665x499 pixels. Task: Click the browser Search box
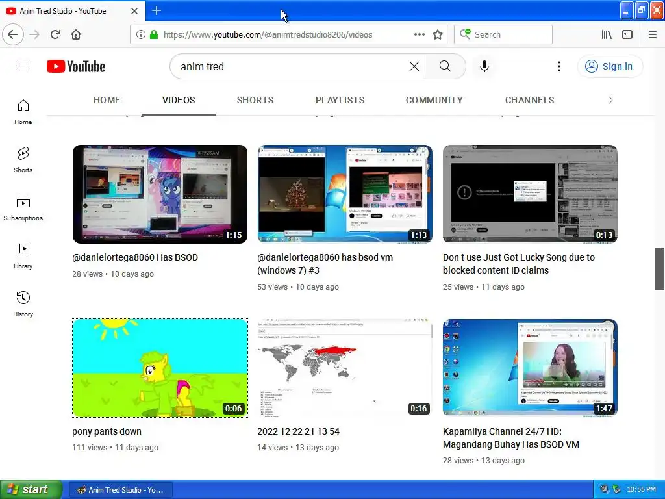[x=503, y=34]
